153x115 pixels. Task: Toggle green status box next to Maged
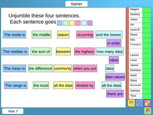click(147, 10)
